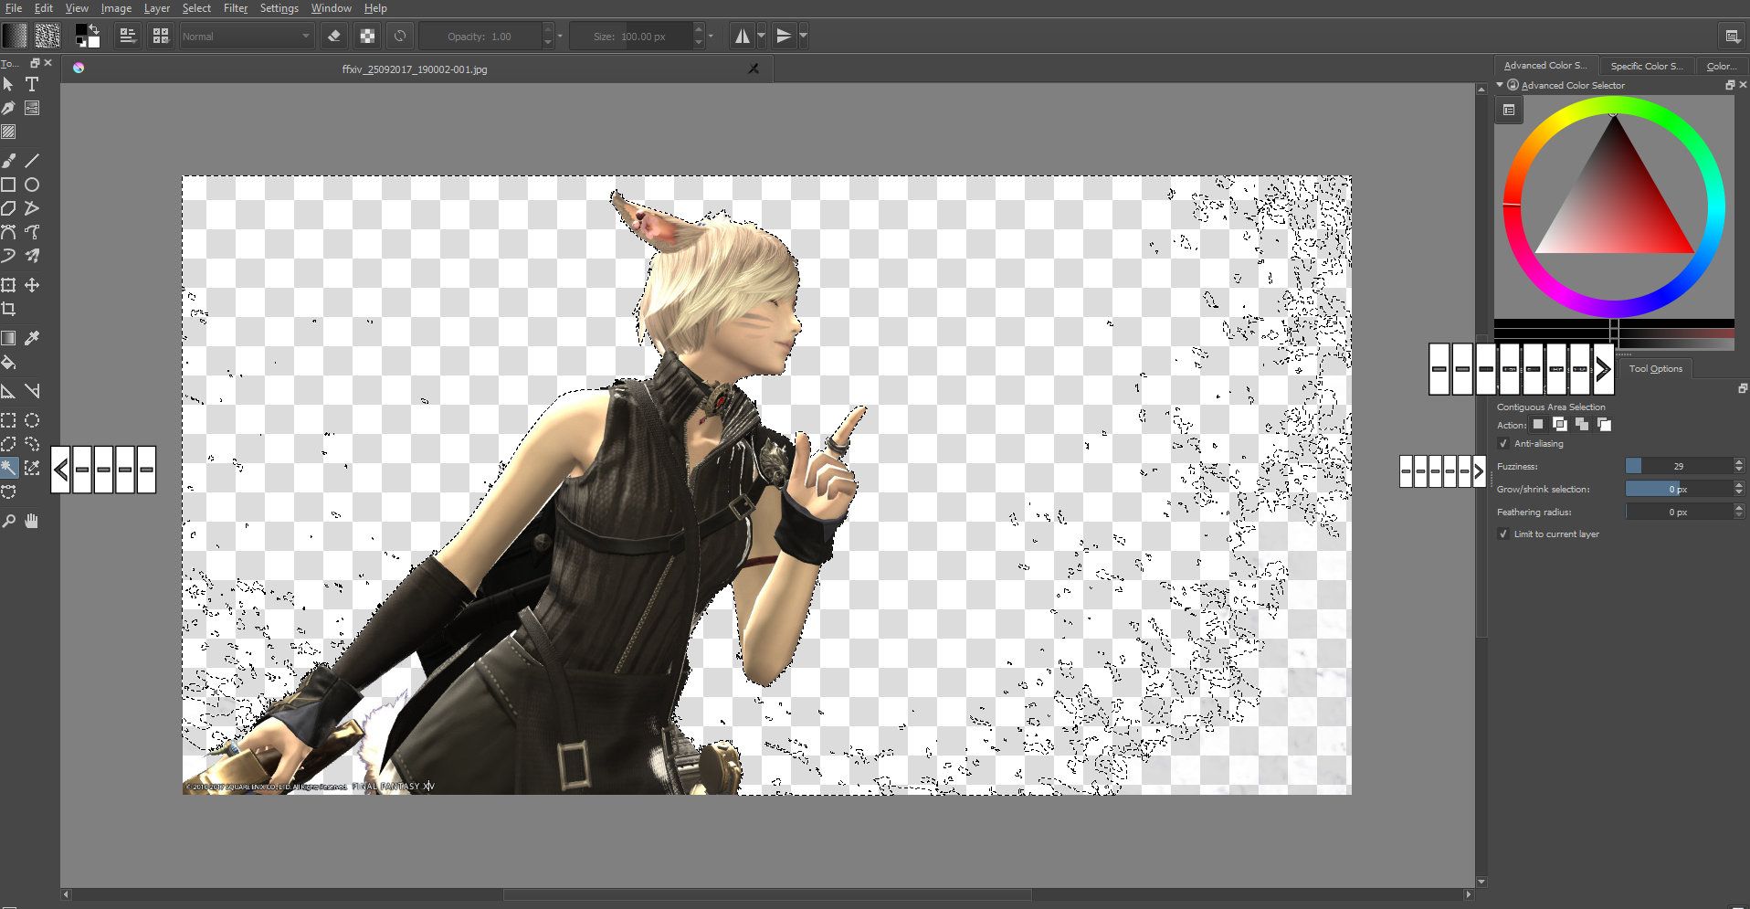This screenshot has width=1750, height=909.
Task: Toggle eraser mode
Action: (x=334, y=36)
